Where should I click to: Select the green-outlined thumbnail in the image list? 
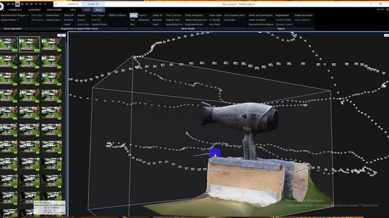coord(30,44)
